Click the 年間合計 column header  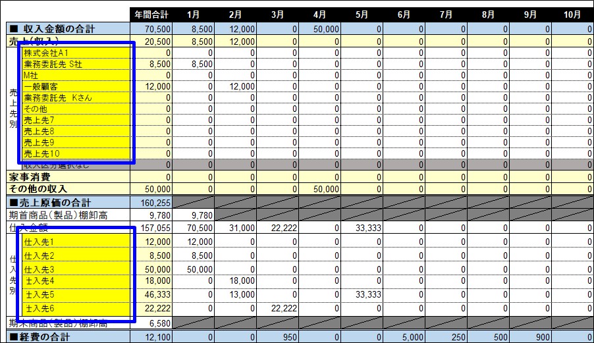151,14
